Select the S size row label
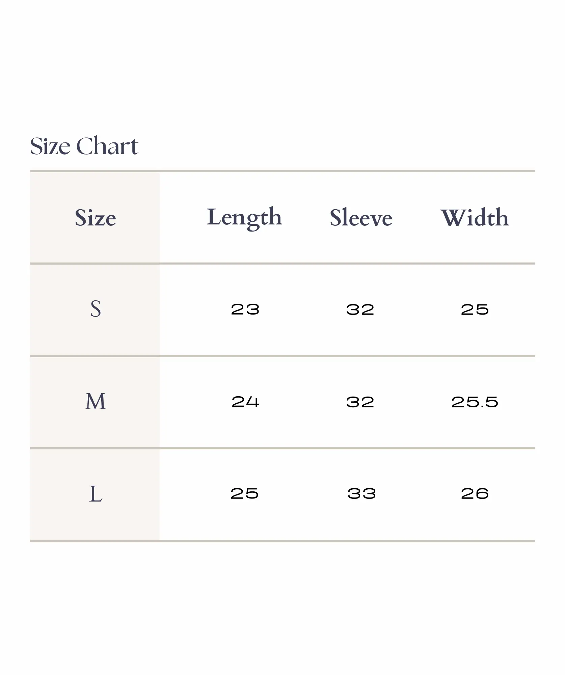This screenshot has width=565, height=675. 96,309
